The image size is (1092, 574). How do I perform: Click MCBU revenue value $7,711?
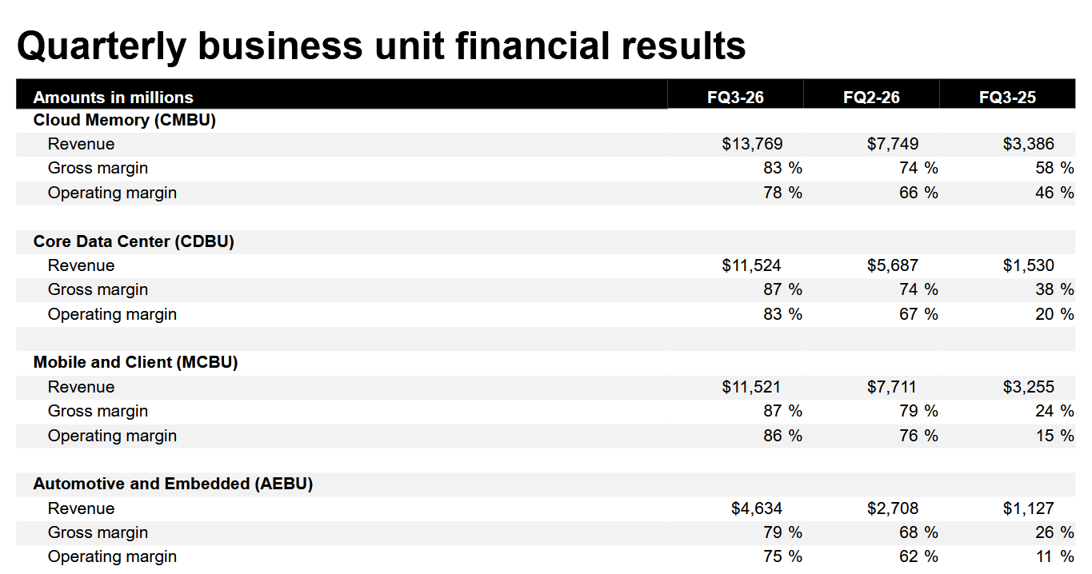892,387
